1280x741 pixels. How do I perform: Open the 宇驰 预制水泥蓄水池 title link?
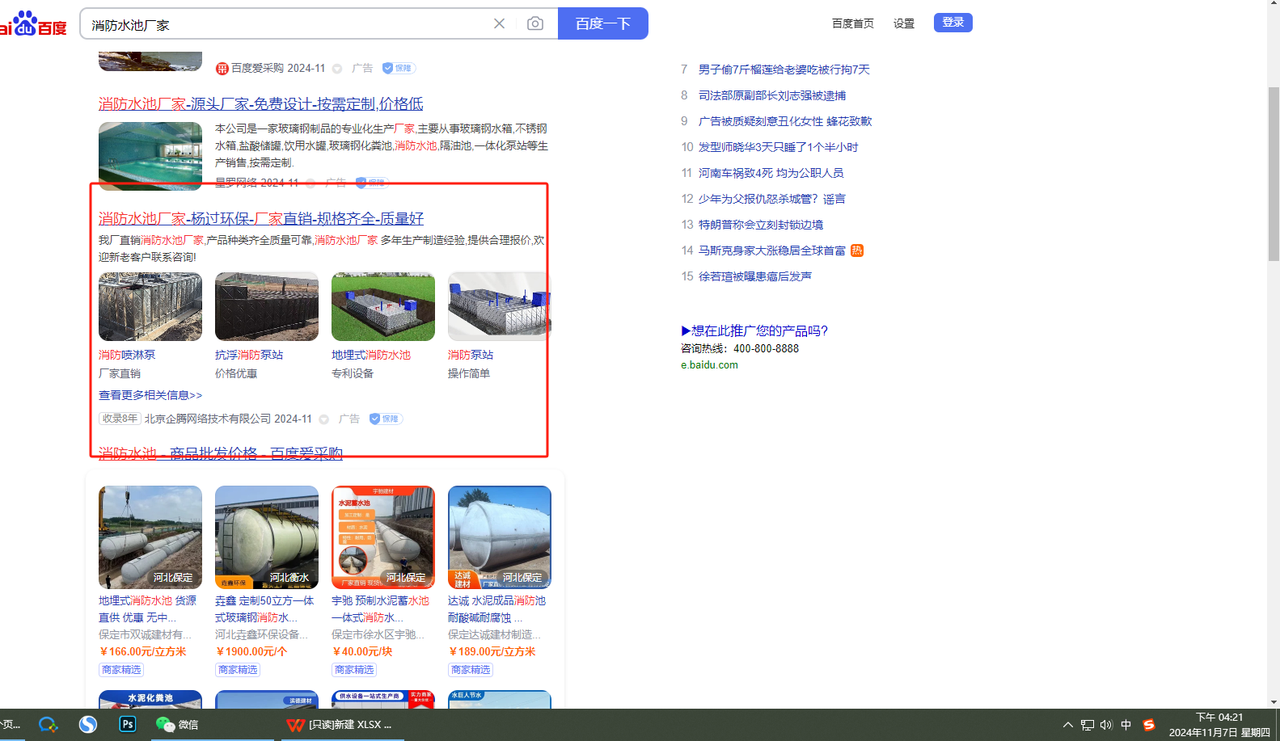pyautogui.click(x=381, y=609)
